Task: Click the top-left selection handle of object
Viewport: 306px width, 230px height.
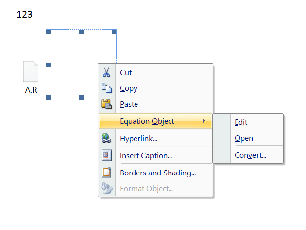Action: tap(48, 32)
